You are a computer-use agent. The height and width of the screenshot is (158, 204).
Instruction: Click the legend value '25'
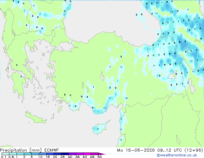[x=62, y=157]
